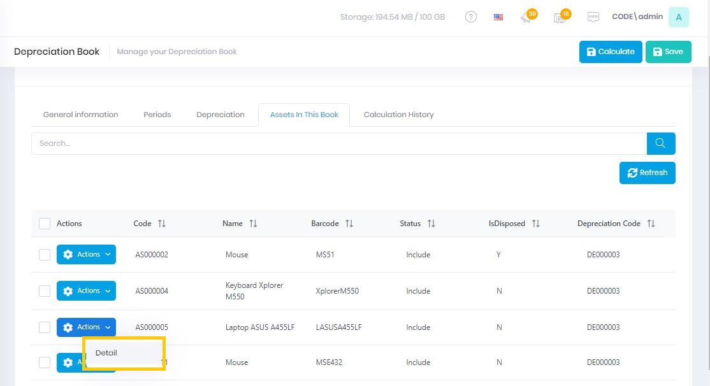
Task: Toggle the select-all header checkbox
Action: tap(45, 224)
